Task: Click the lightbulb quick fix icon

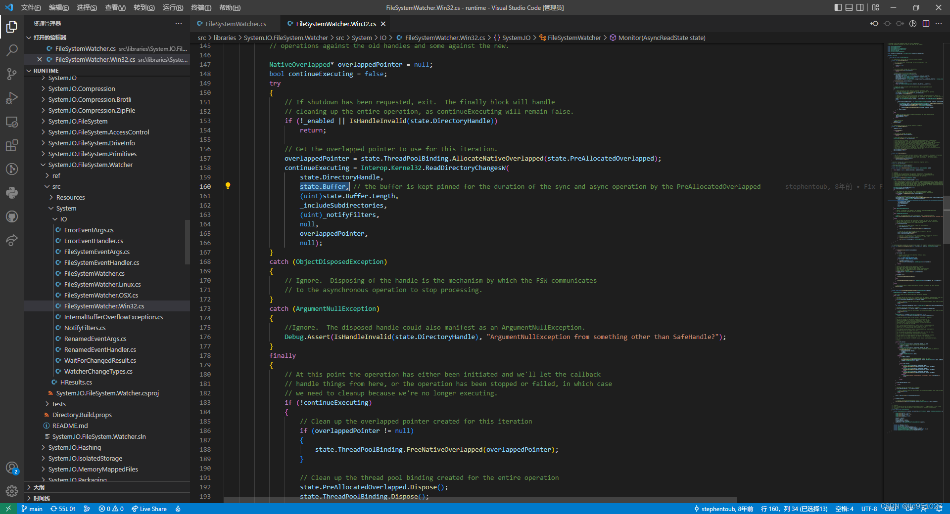Action: (228, 186)
